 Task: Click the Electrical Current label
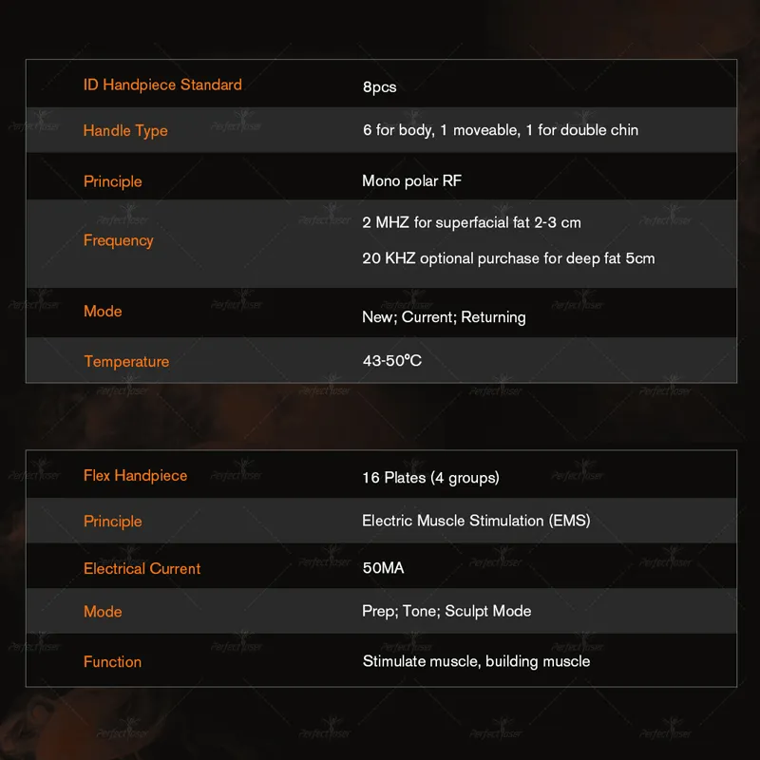pyautogui.click(x=142, y=568)
